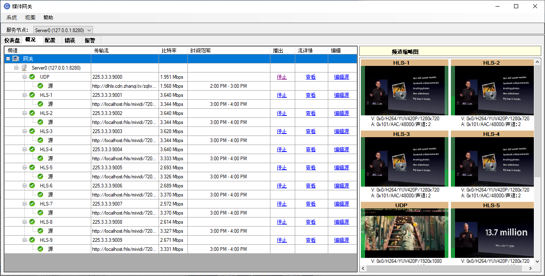Click 停止 link for the UDP channel

(282, 77)
